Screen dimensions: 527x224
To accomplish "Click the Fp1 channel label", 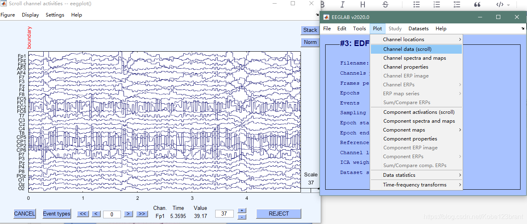I will click(22, 56).
